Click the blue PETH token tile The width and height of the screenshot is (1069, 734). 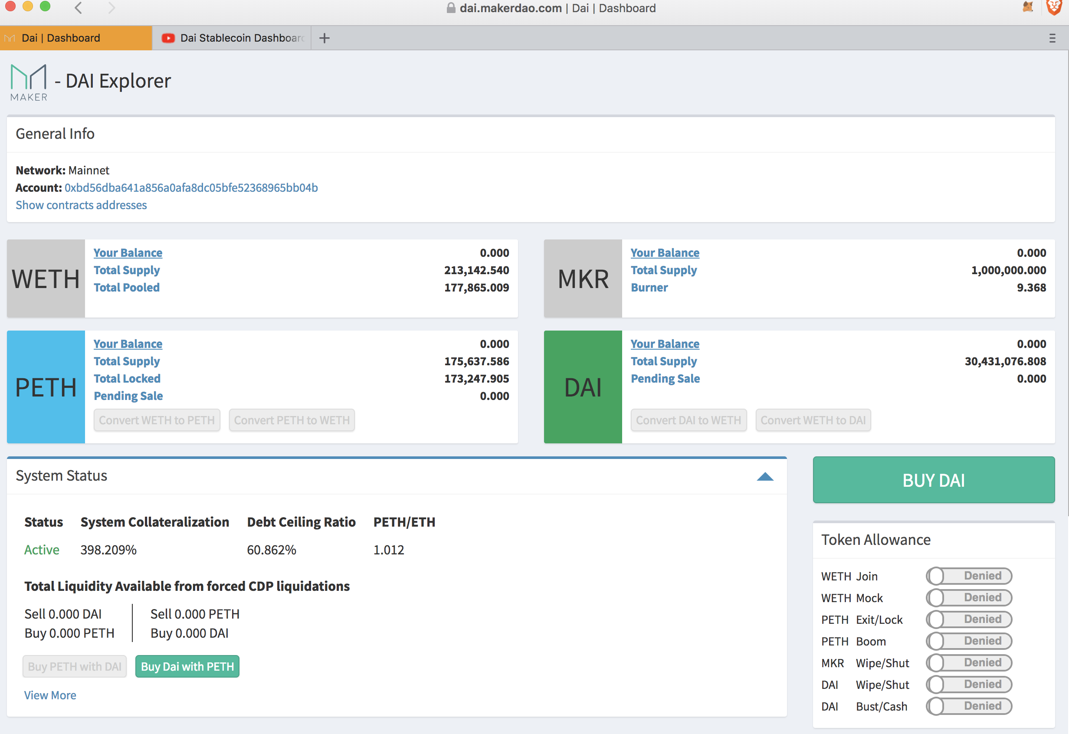(46, 387)
